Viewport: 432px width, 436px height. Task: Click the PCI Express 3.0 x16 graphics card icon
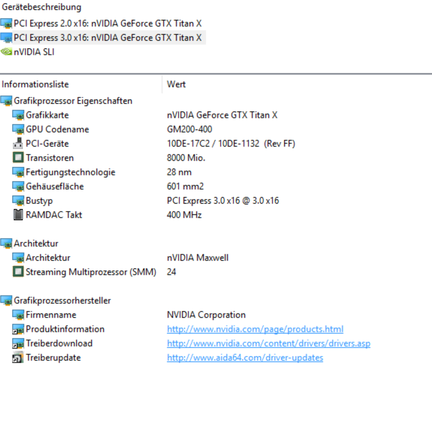click(7, 38)
